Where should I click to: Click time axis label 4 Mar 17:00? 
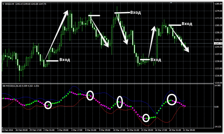77,130
